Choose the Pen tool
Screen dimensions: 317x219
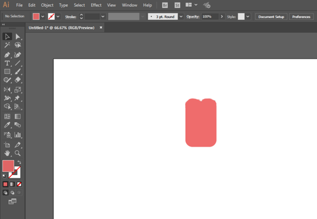tap(7, 54)
